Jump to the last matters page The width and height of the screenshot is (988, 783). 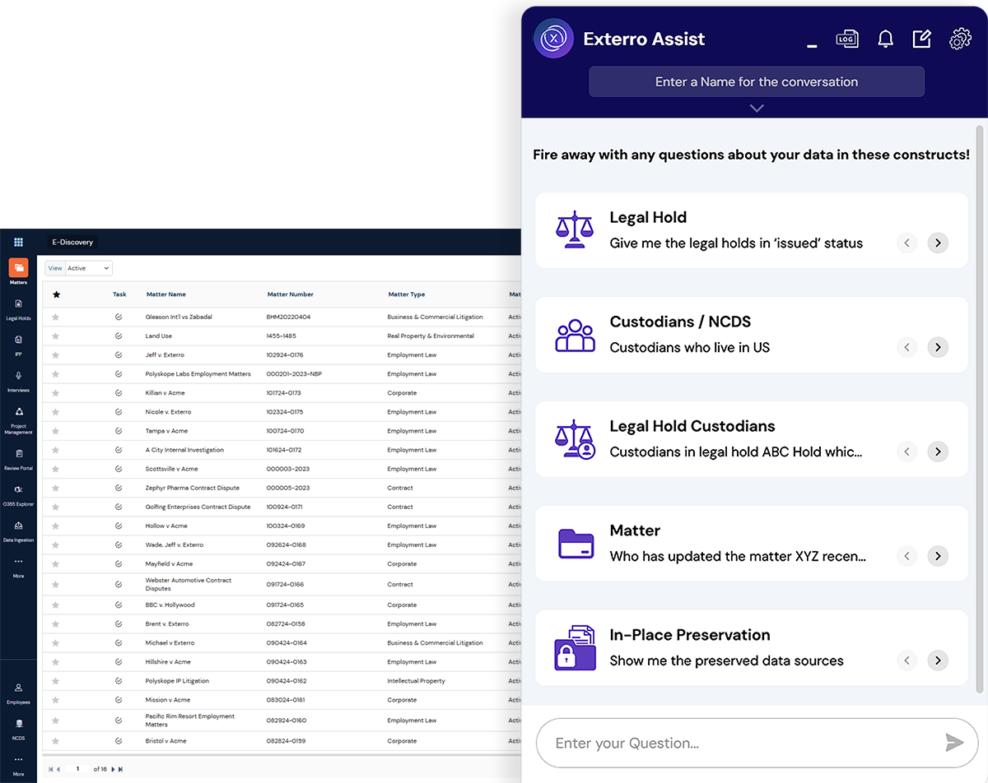(x=121, y=769)
